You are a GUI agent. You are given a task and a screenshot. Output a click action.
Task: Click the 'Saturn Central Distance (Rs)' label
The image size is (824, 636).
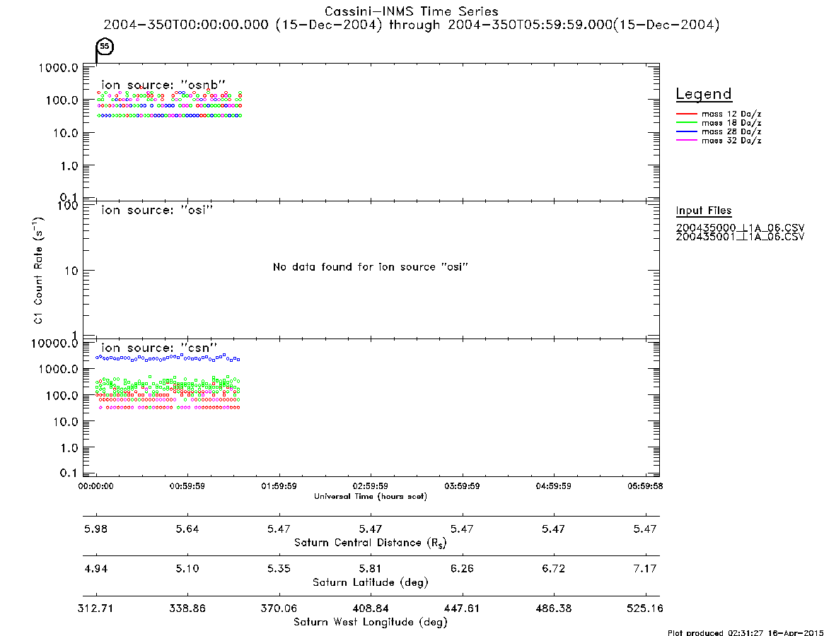point(371,543)
